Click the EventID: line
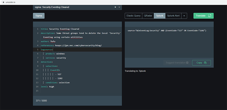 (x=55, y=70)
